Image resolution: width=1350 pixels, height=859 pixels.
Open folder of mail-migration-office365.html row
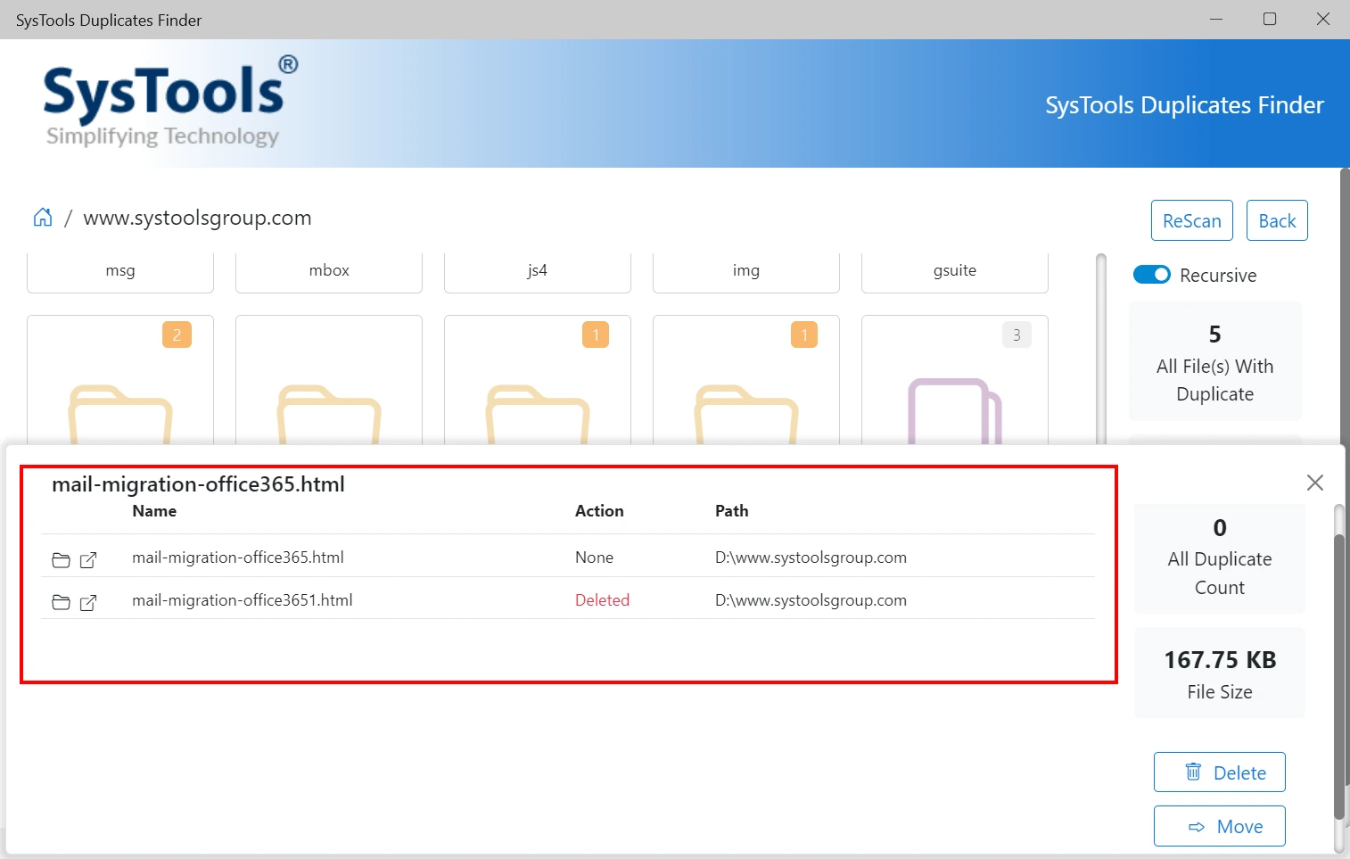tap(61, 560)
